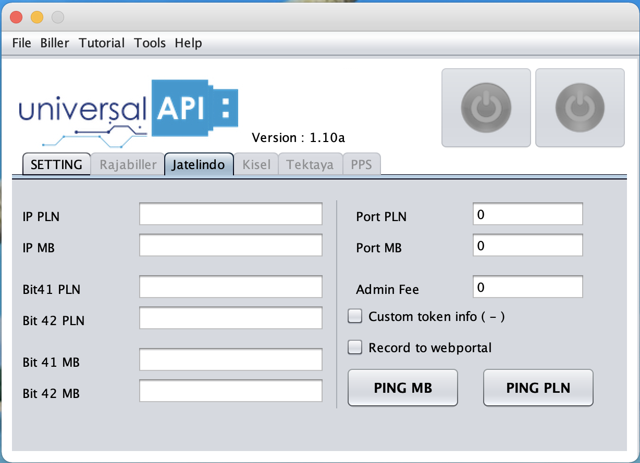Focus the IP PLN input field
Image resolution: width=640 pixels, height=463 pixels.
[x=231, y=214]
